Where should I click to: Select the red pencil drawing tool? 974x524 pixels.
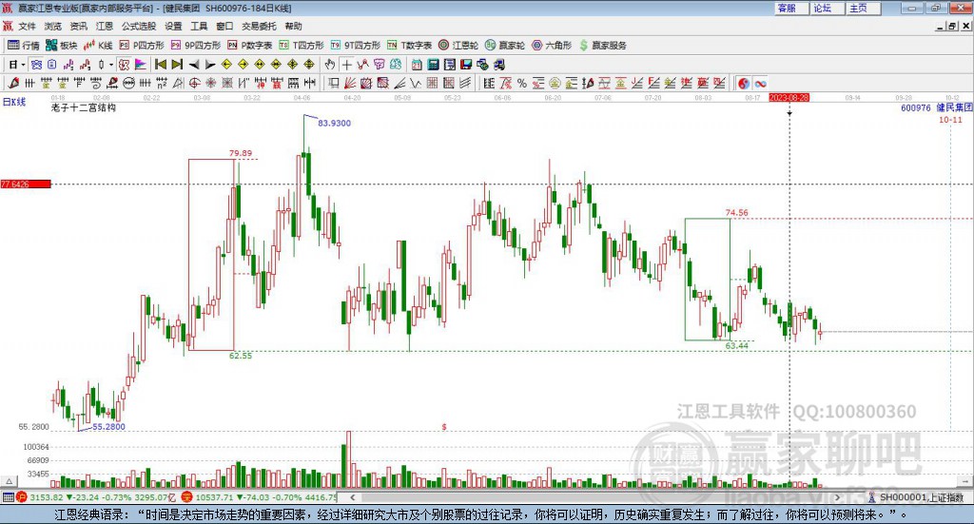click(13, 83)
